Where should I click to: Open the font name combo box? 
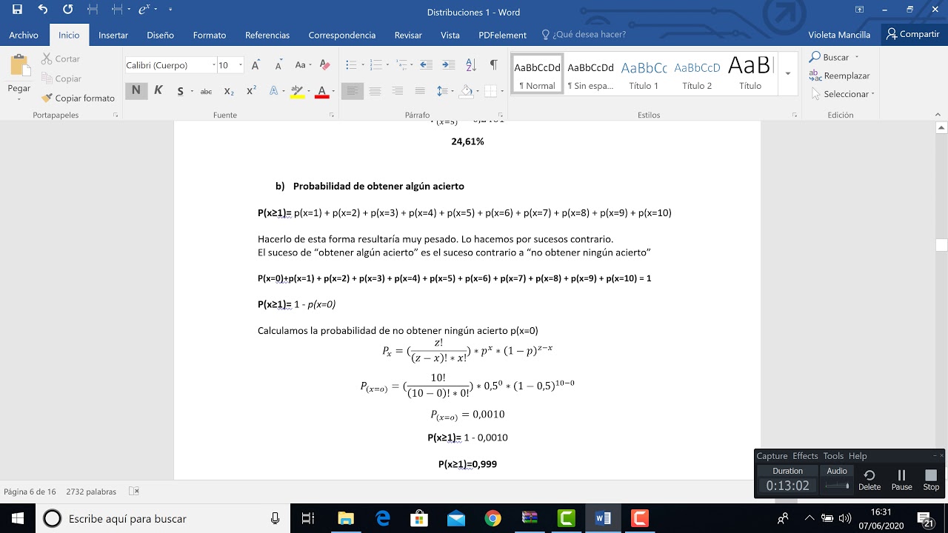click(x=171, y=65)
